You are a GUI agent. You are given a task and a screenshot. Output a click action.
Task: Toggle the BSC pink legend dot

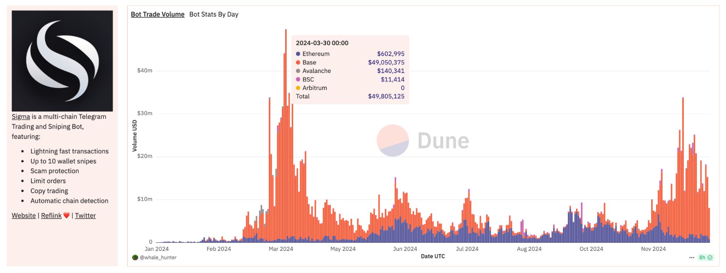click(x=298, y=80)
